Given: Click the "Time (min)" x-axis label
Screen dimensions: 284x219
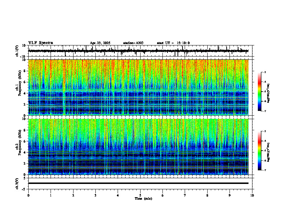Looking at the screenshot, I should (x=143, y=199).
